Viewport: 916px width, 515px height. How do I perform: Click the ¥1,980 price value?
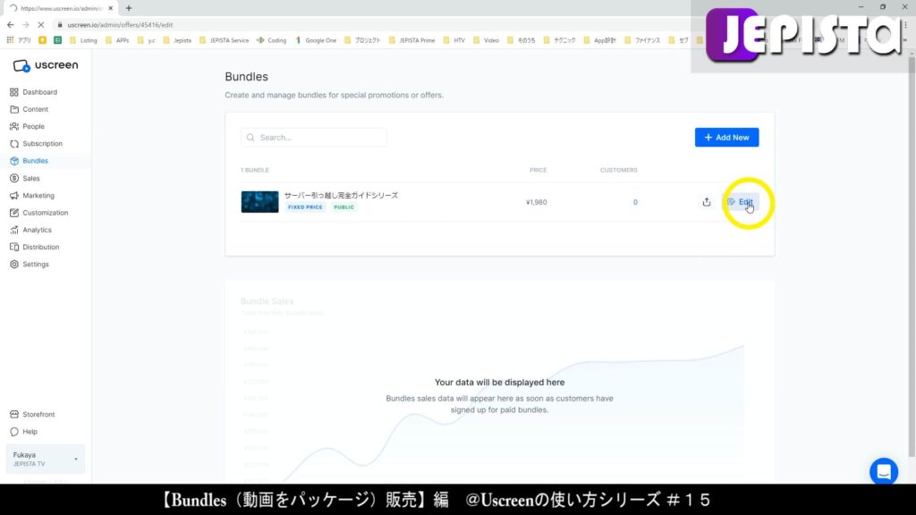537,202
